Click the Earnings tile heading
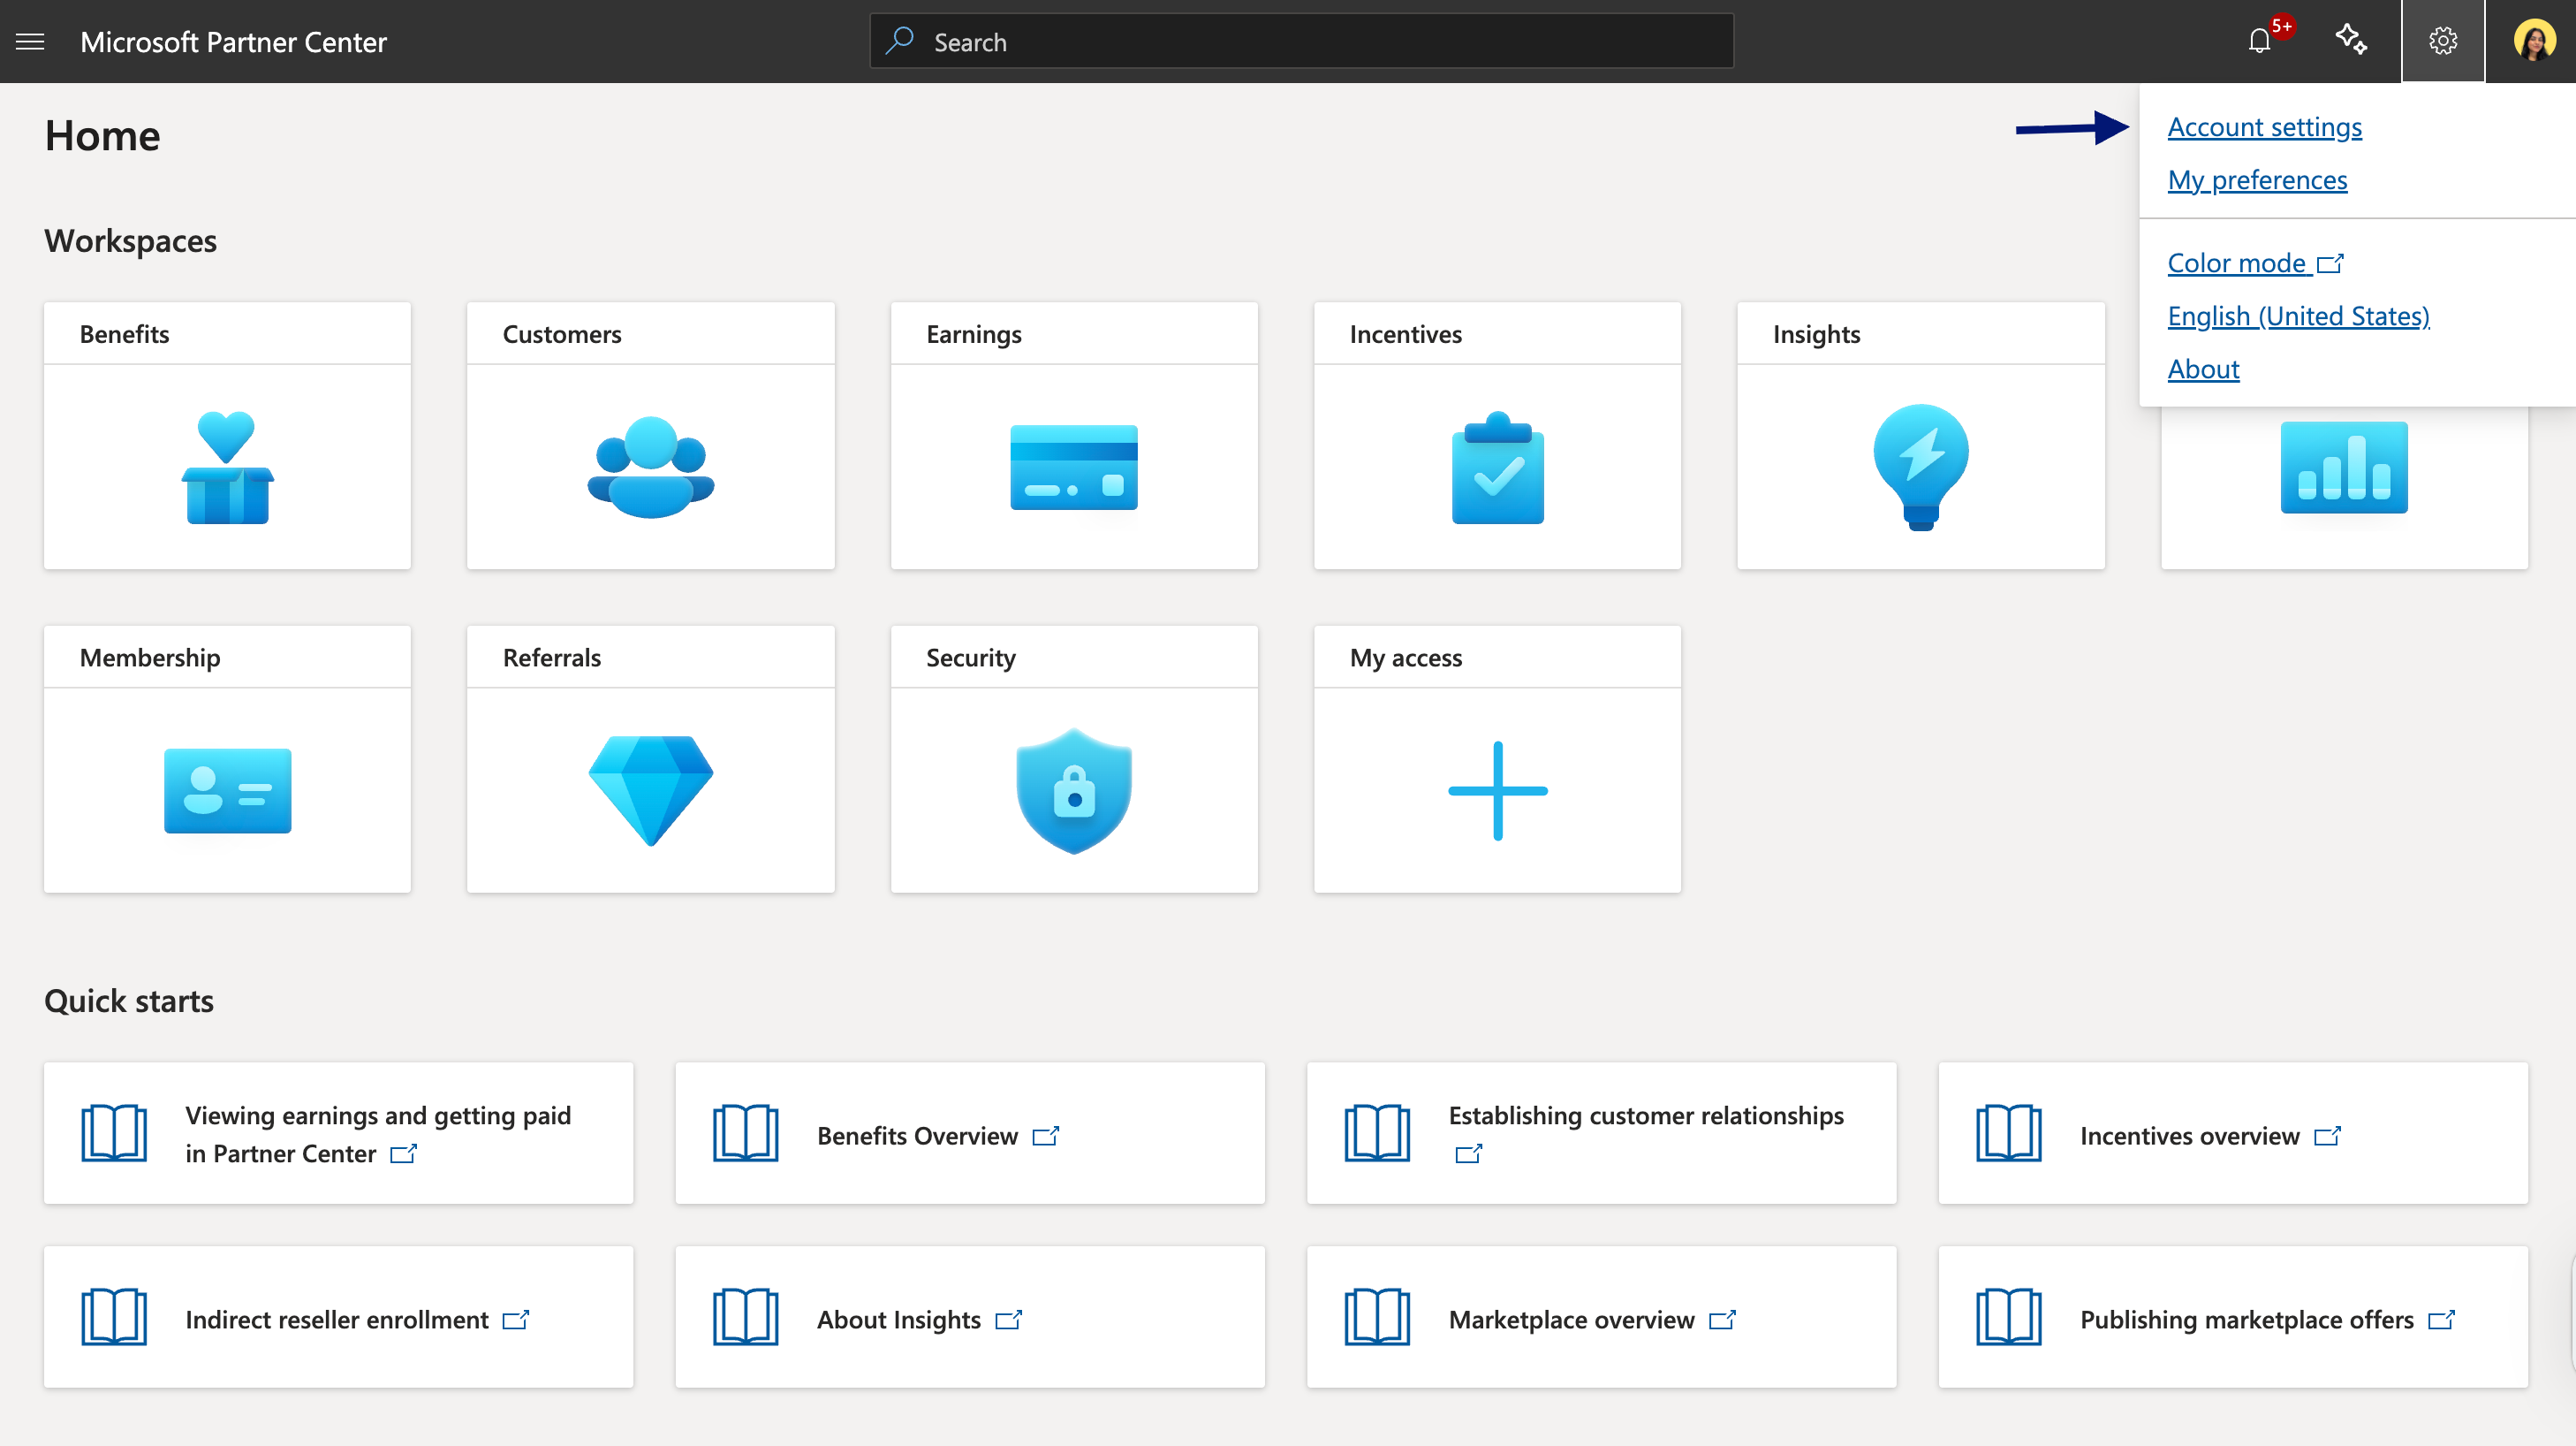 pos(974,334)
